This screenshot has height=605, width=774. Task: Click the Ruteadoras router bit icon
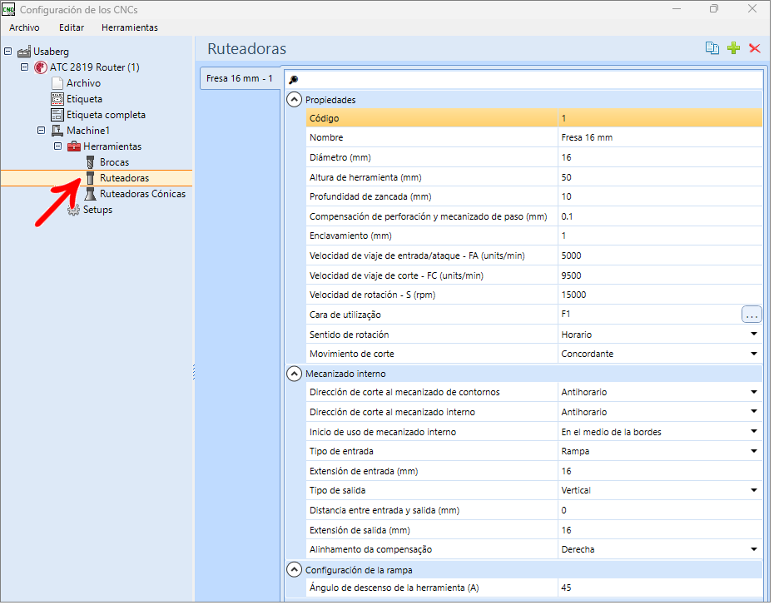pyautogui.click(x=91, y=178)
